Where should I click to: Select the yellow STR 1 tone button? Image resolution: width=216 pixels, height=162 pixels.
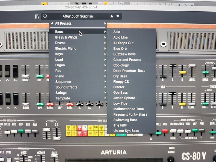point(68,128)
